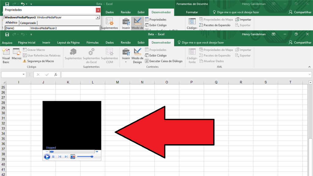Switch to the Dados tab in the front window

[110, 42]
